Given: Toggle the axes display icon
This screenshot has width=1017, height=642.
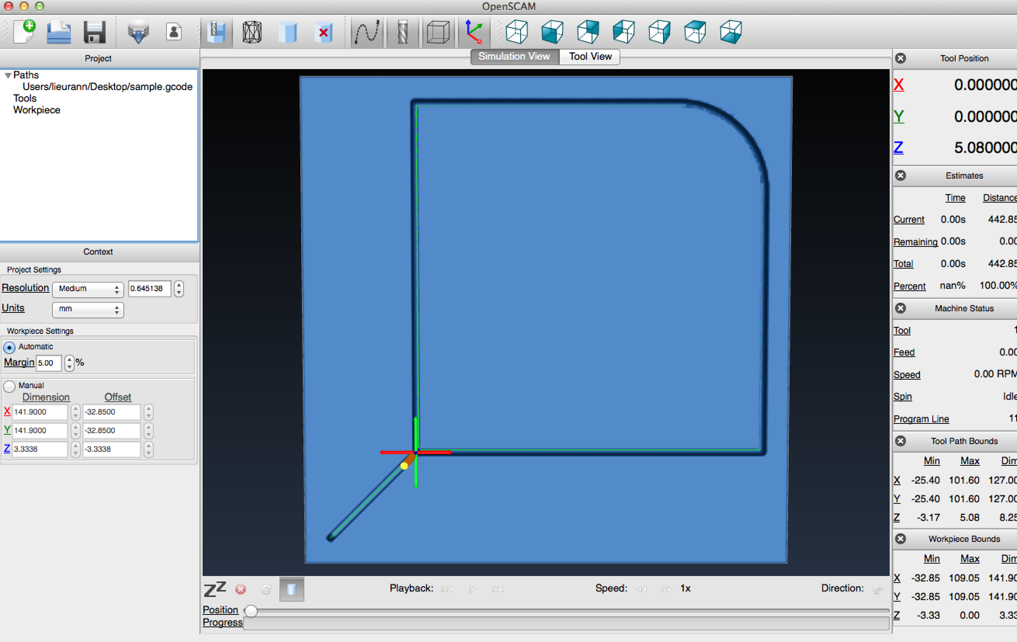Looking at the screenshot, I should (474, 32).
